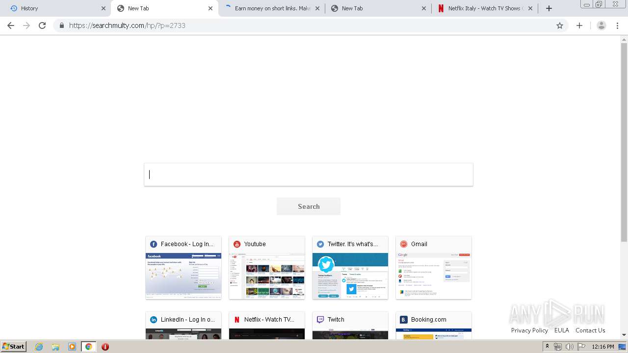Open the Chrome profile avatar
The image size is (628, 353).
pyautogui.click(x=601, y=25)
